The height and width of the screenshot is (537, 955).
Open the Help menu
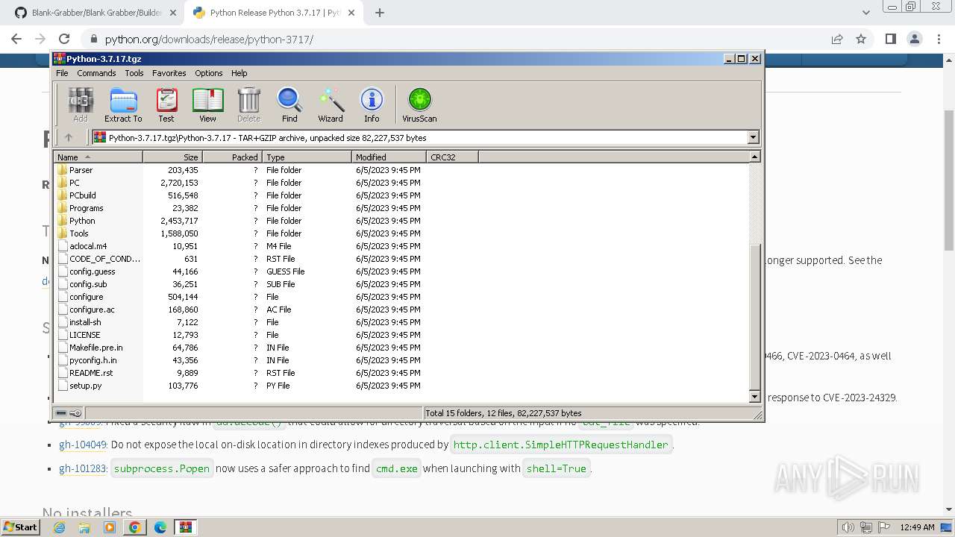(239, 73)
